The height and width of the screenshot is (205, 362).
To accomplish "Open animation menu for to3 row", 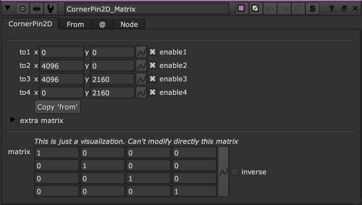I will pos(141,79).
